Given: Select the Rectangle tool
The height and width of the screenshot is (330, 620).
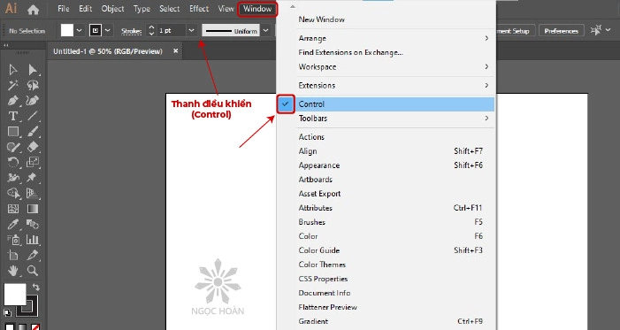Looking at the screenshot, I should (x=13, y=131).
